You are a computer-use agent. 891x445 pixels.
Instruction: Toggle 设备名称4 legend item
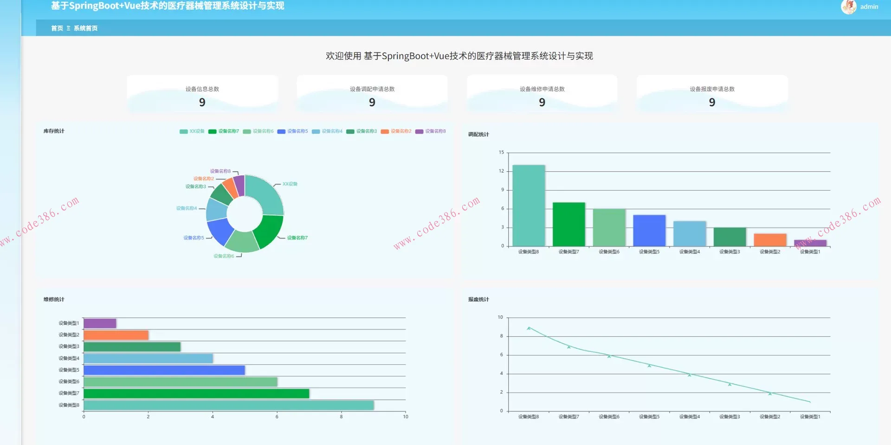(327, 131)
